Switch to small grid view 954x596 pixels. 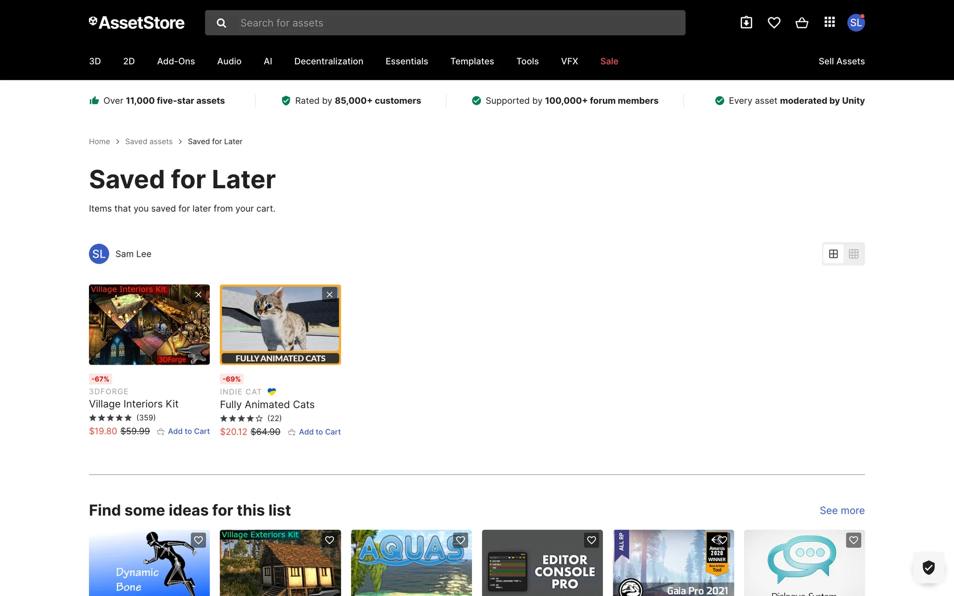[854, 254]
